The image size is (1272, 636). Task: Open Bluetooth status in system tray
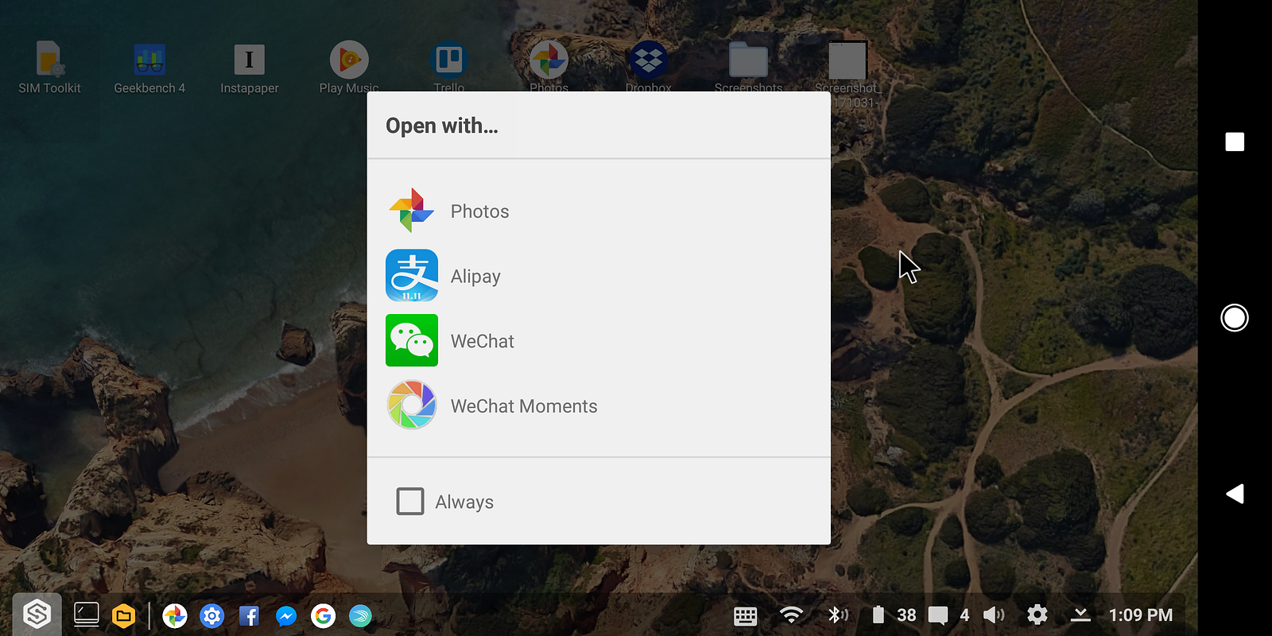click(838, 615)
